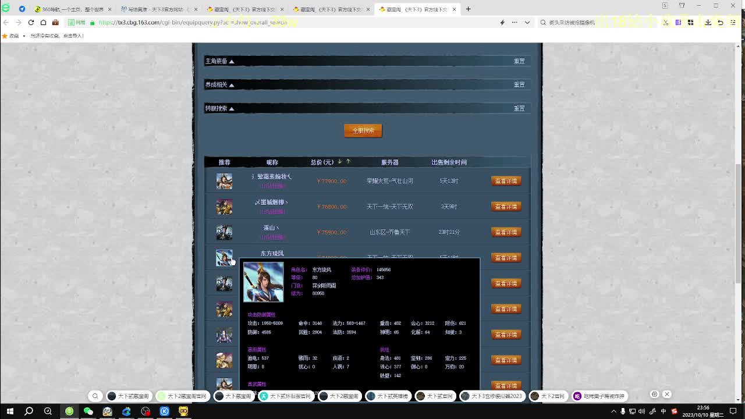The image size is (745, 419).
Task: Close the bottom suggestion bar
Action: (x=667, y=395)
